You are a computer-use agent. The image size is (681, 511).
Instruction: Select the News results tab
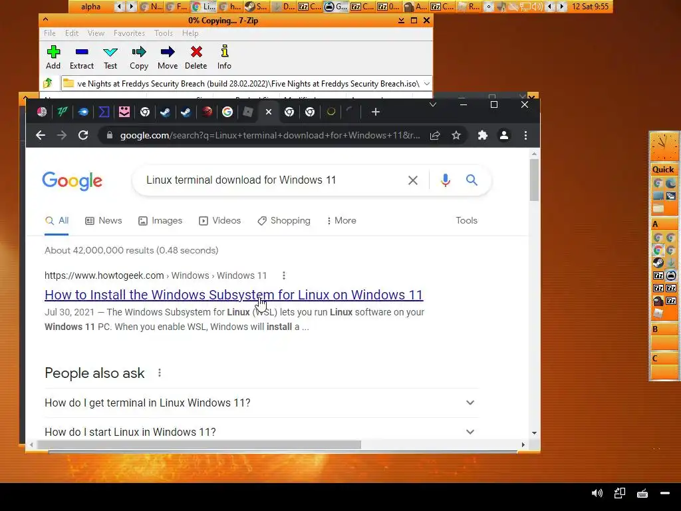pyautogui.click(x=104, y=221)
